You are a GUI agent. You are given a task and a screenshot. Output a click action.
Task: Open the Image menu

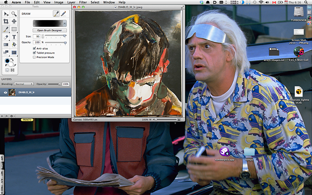pos(58,2)
